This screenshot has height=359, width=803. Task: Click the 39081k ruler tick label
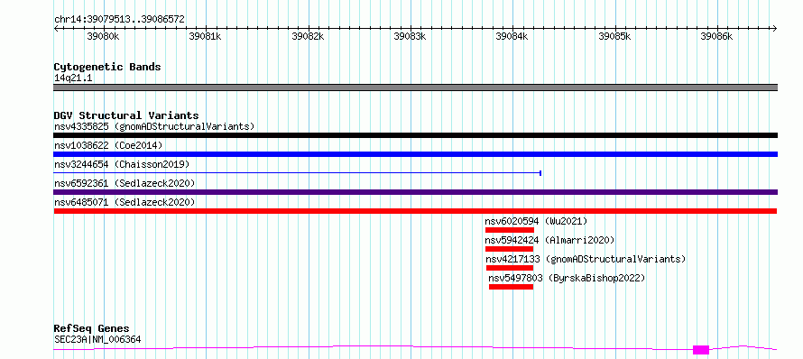pyautogui.click(x=206, y=36)
